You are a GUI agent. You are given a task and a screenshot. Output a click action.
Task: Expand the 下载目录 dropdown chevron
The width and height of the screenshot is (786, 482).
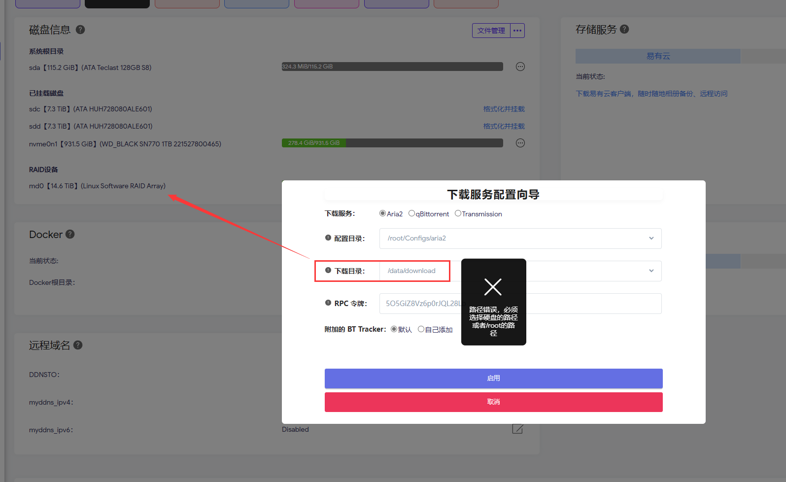pos(651,271)
